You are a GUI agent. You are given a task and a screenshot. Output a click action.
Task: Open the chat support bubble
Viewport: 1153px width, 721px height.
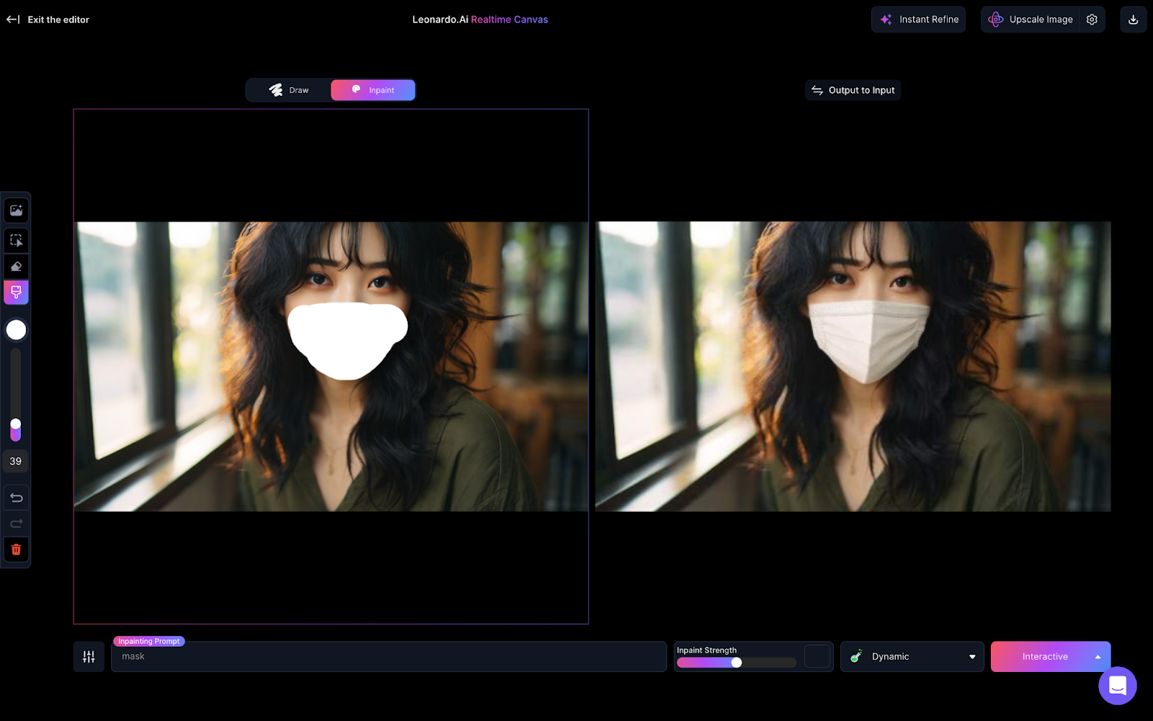pyautogui.click(x=1118, y=686)
